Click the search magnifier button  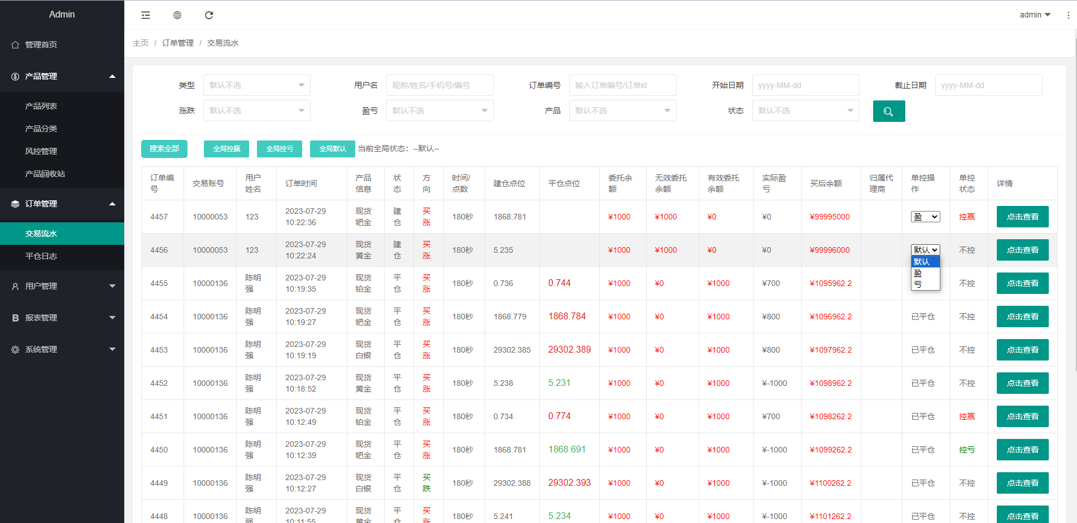(888, 111)
